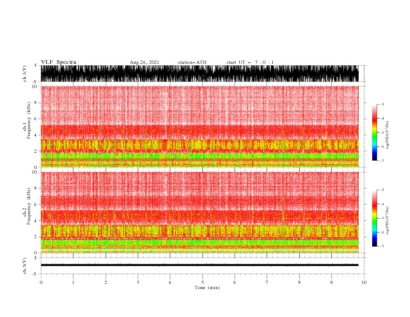Click the time axis tick label "5"
Screen dimensions: 410x317
202,282
